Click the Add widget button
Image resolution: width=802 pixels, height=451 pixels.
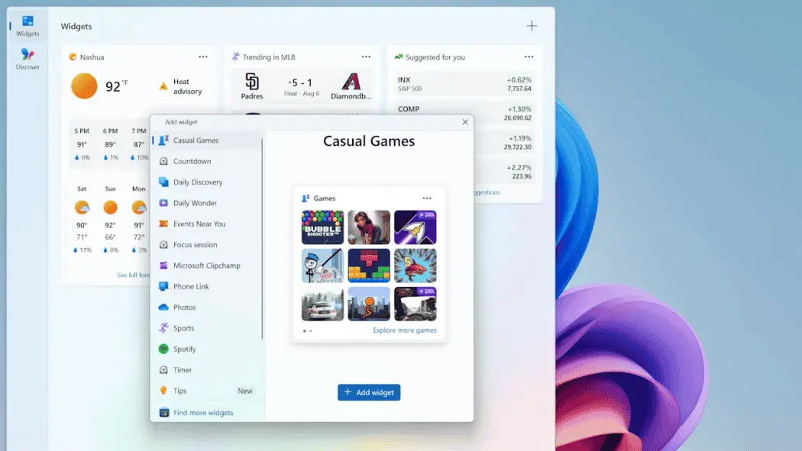pyautogui.click(x=369, y=392)
